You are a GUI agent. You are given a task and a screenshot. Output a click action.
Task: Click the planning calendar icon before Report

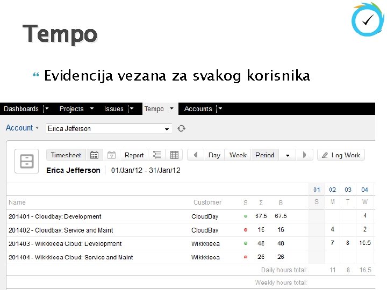pyautogui.click(x=111, y=155)
